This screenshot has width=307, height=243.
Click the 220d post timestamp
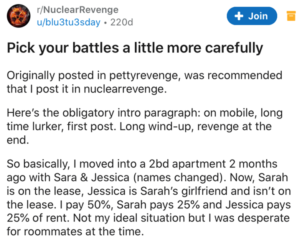coord(121,22)
